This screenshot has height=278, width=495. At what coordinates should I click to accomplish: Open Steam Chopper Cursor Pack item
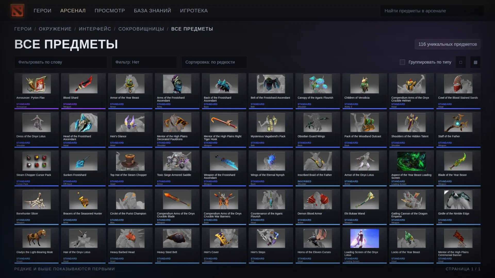pos(37,168)
